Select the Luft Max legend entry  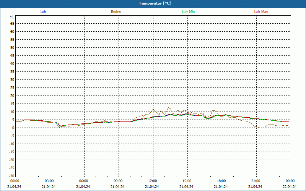click(x=261, y=12)
